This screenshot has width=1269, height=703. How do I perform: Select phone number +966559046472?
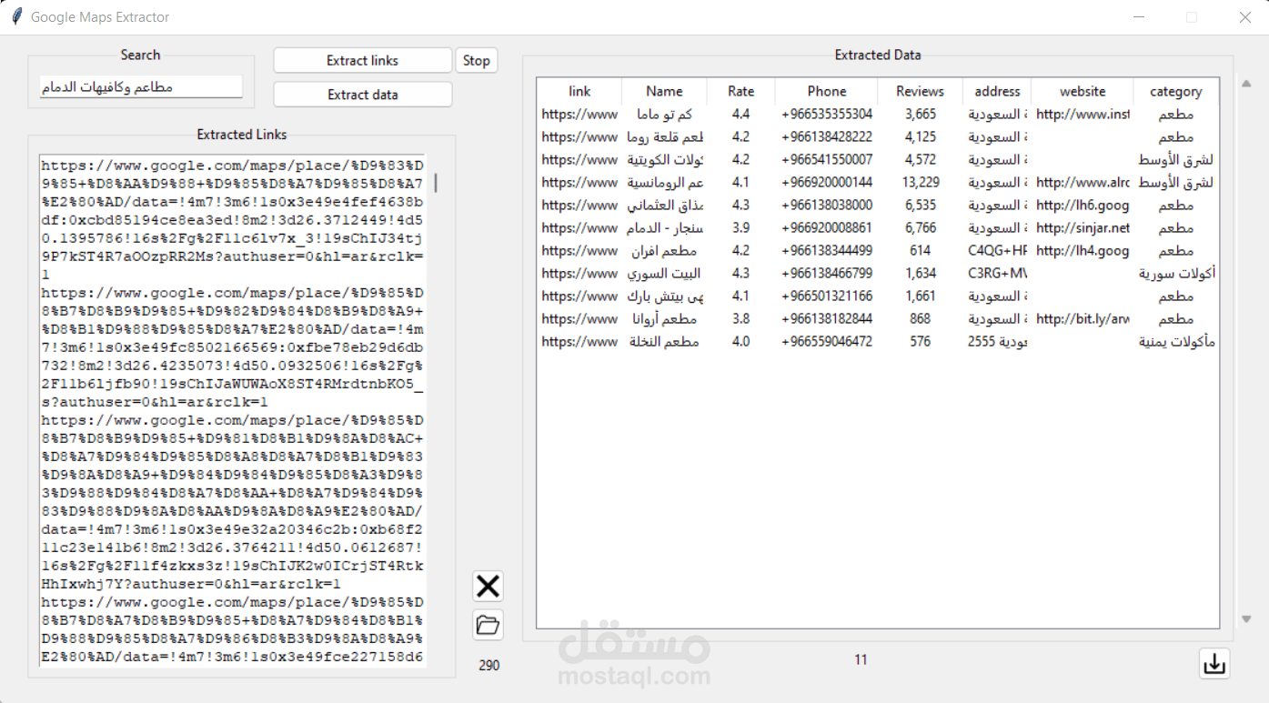click(x=827, y=342)
